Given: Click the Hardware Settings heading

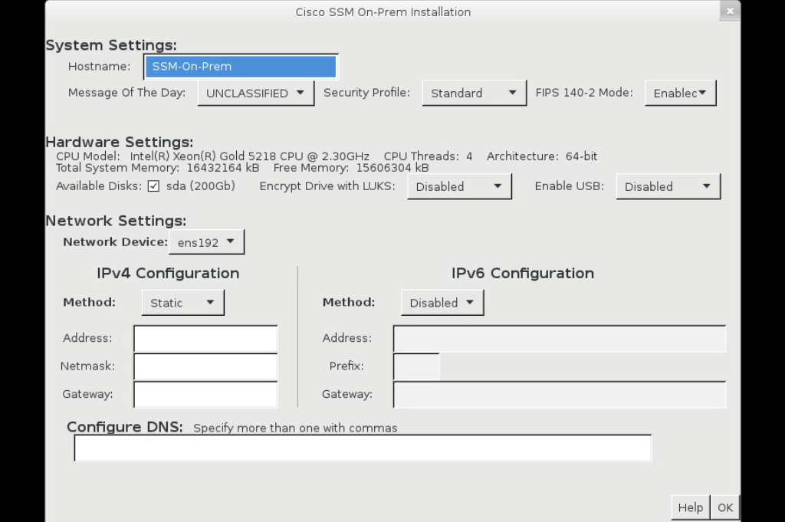Looking at the screenshot, I should [x=119, y=142].
